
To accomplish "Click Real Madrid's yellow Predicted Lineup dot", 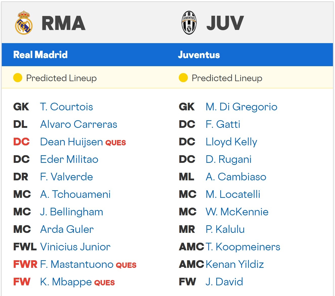I will click(x=18, y=78).
